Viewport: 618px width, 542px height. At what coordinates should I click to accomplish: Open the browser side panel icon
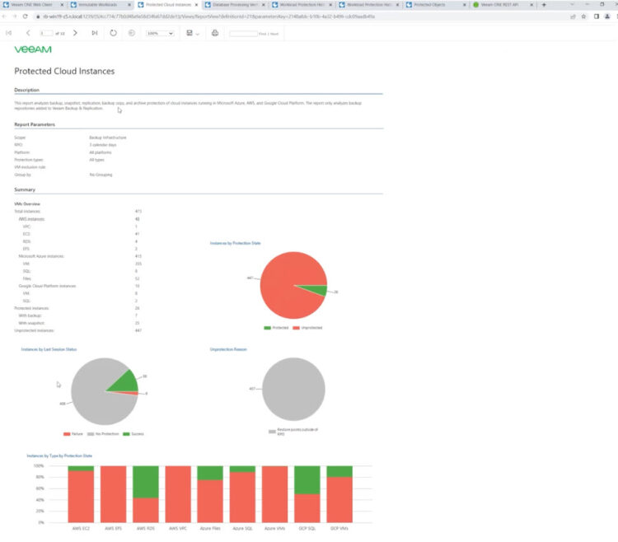pos(597,16)
